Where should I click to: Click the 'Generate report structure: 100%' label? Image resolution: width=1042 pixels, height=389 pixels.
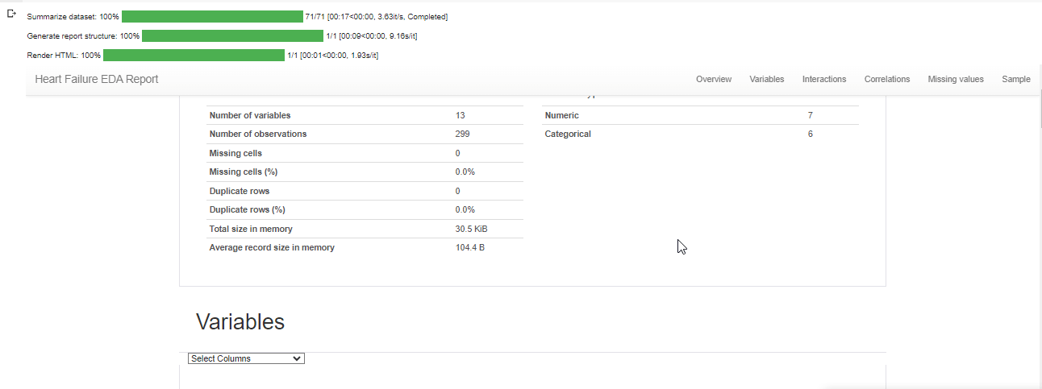[83, 36]
